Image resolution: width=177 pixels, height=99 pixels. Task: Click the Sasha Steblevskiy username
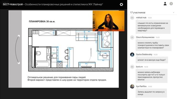pyautogui.click(x=144, y=54)
